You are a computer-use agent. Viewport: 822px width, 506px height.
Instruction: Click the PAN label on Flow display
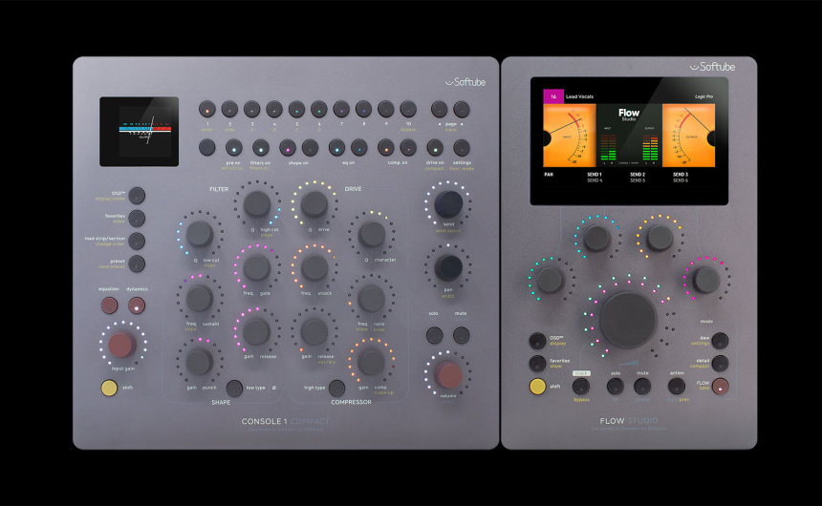[x=549, y=175]
